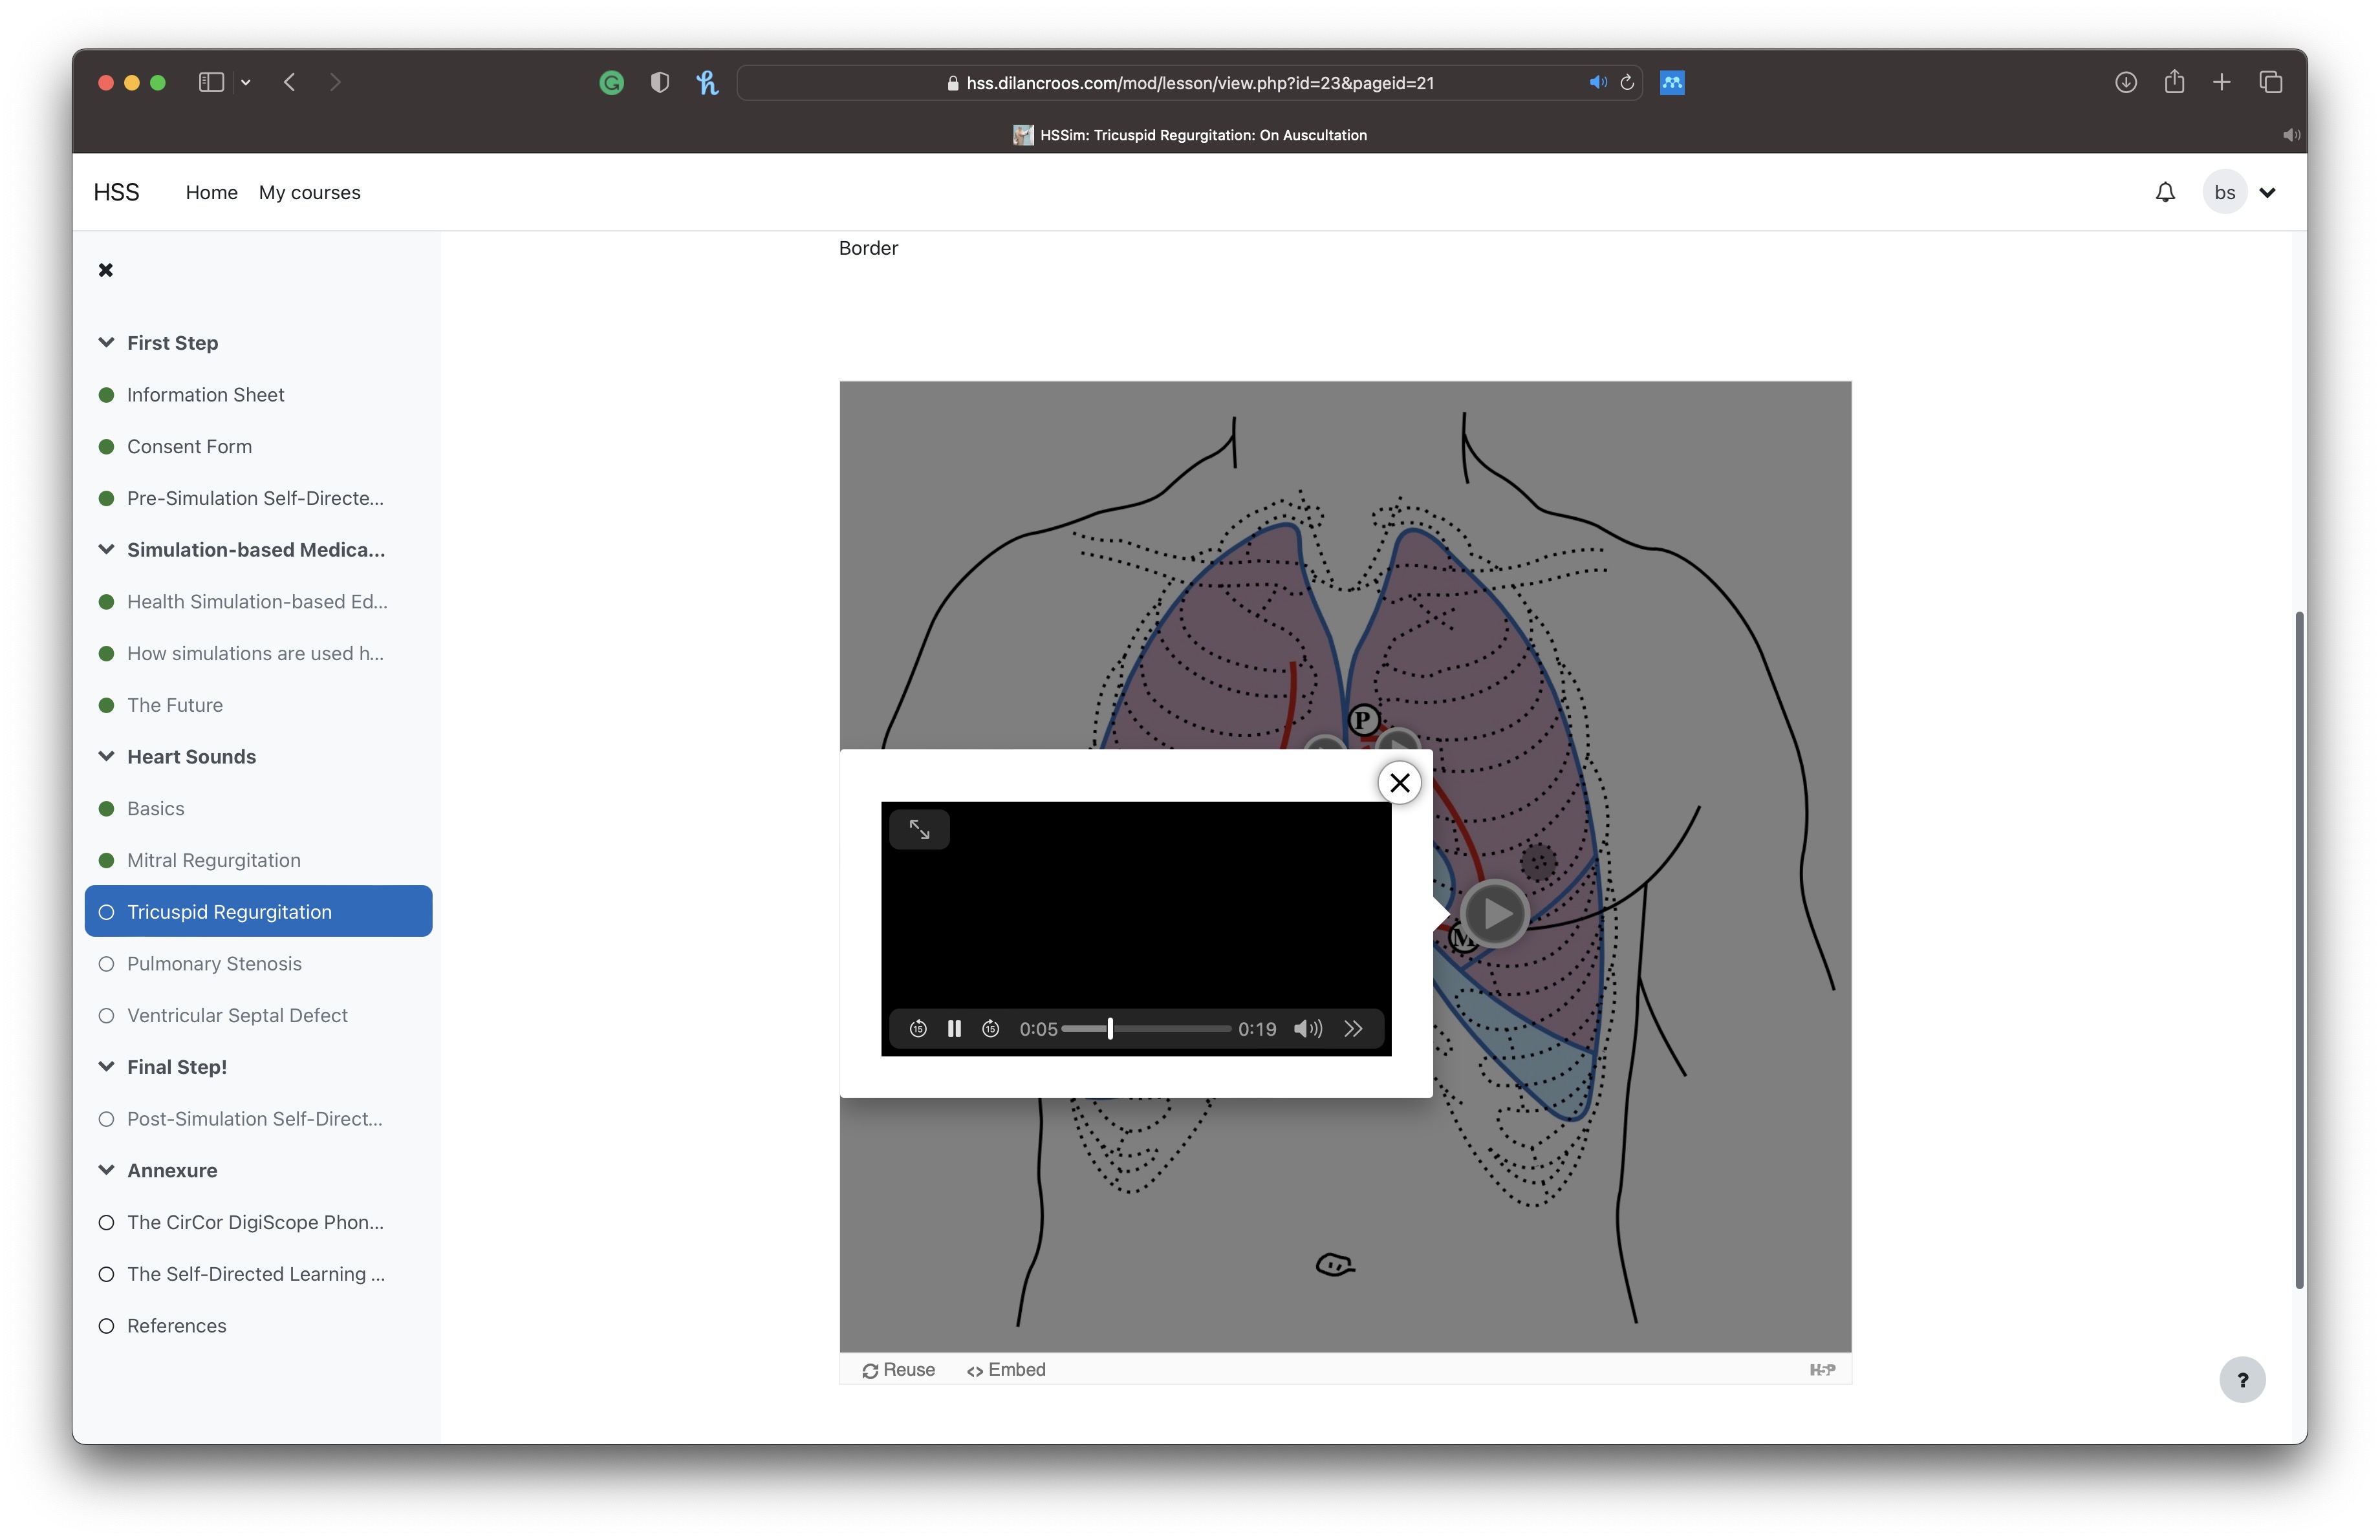
Task: Open Information Sheet page
Action: (x=205, y=395)
